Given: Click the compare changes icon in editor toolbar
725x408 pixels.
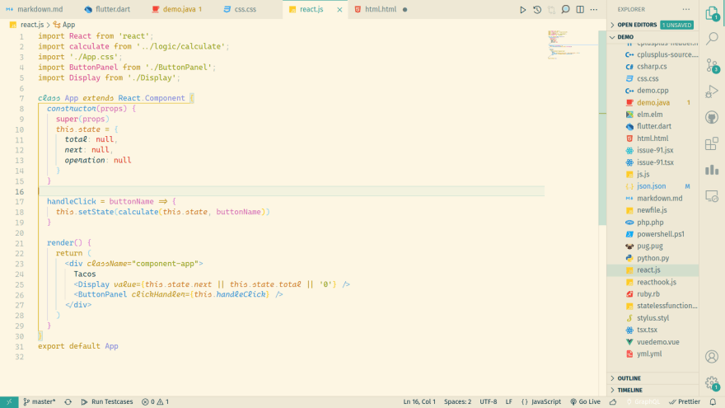Looking at the screenshot, I should point(551,9).
